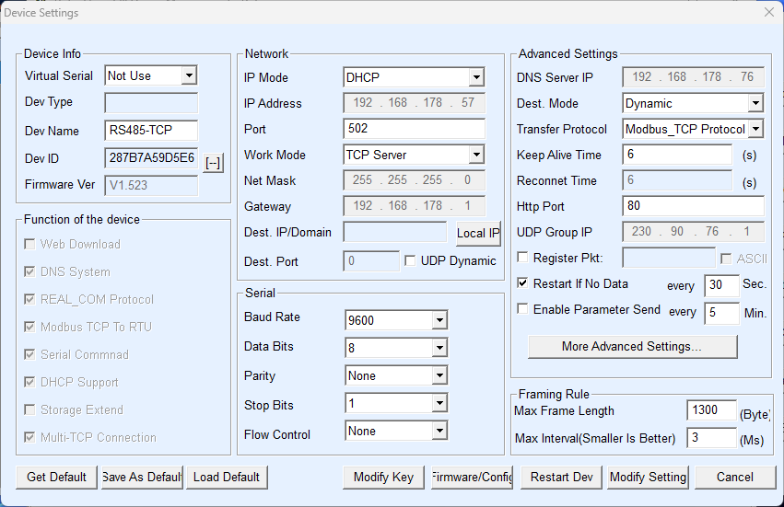
Task: Click the Dest. Port field
Action: (x=371, y=260)
